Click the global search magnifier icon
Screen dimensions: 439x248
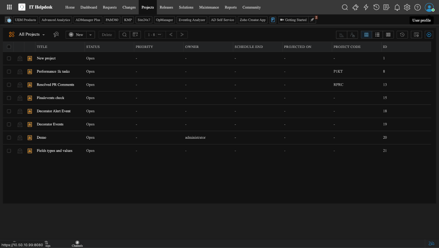[345, 7]
